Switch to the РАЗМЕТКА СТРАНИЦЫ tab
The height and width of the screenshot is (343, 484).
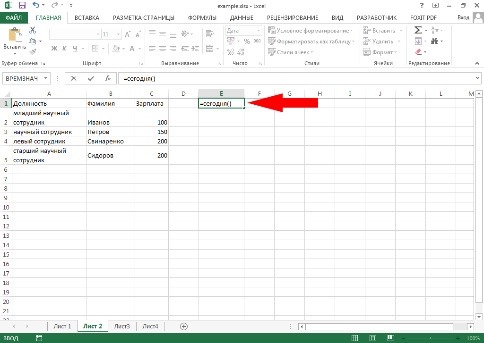144,17
